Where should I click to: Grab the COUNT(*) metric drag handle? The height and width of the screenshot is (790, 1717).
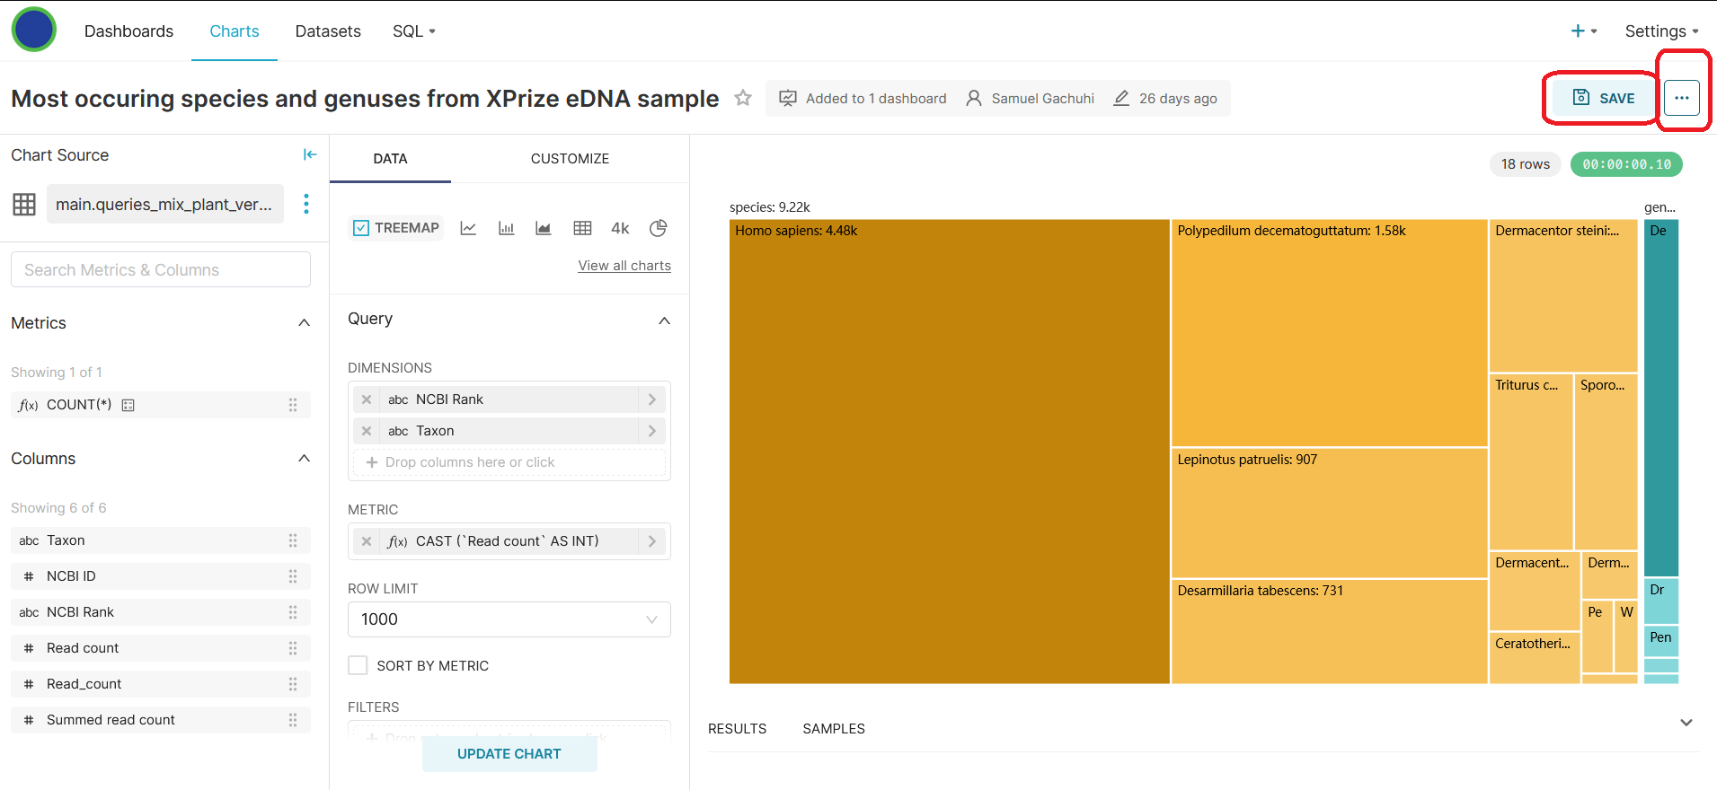pyautogui.click(x=293, y=405)
